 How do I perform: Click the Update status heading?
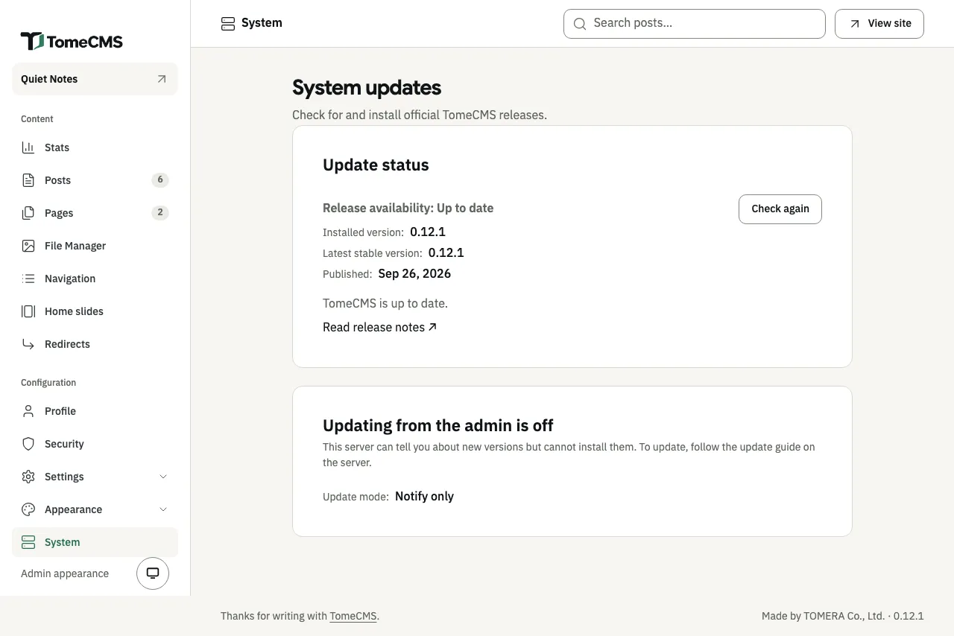pyautogui.click(x=376, y=165)
